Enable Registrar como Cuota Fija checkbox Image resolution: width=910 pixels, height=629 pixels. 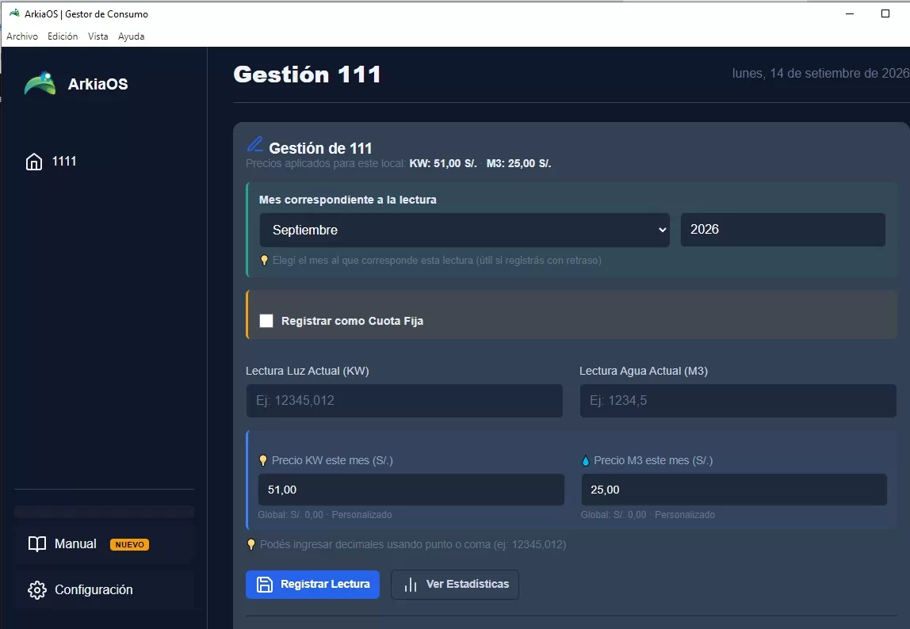266,321
